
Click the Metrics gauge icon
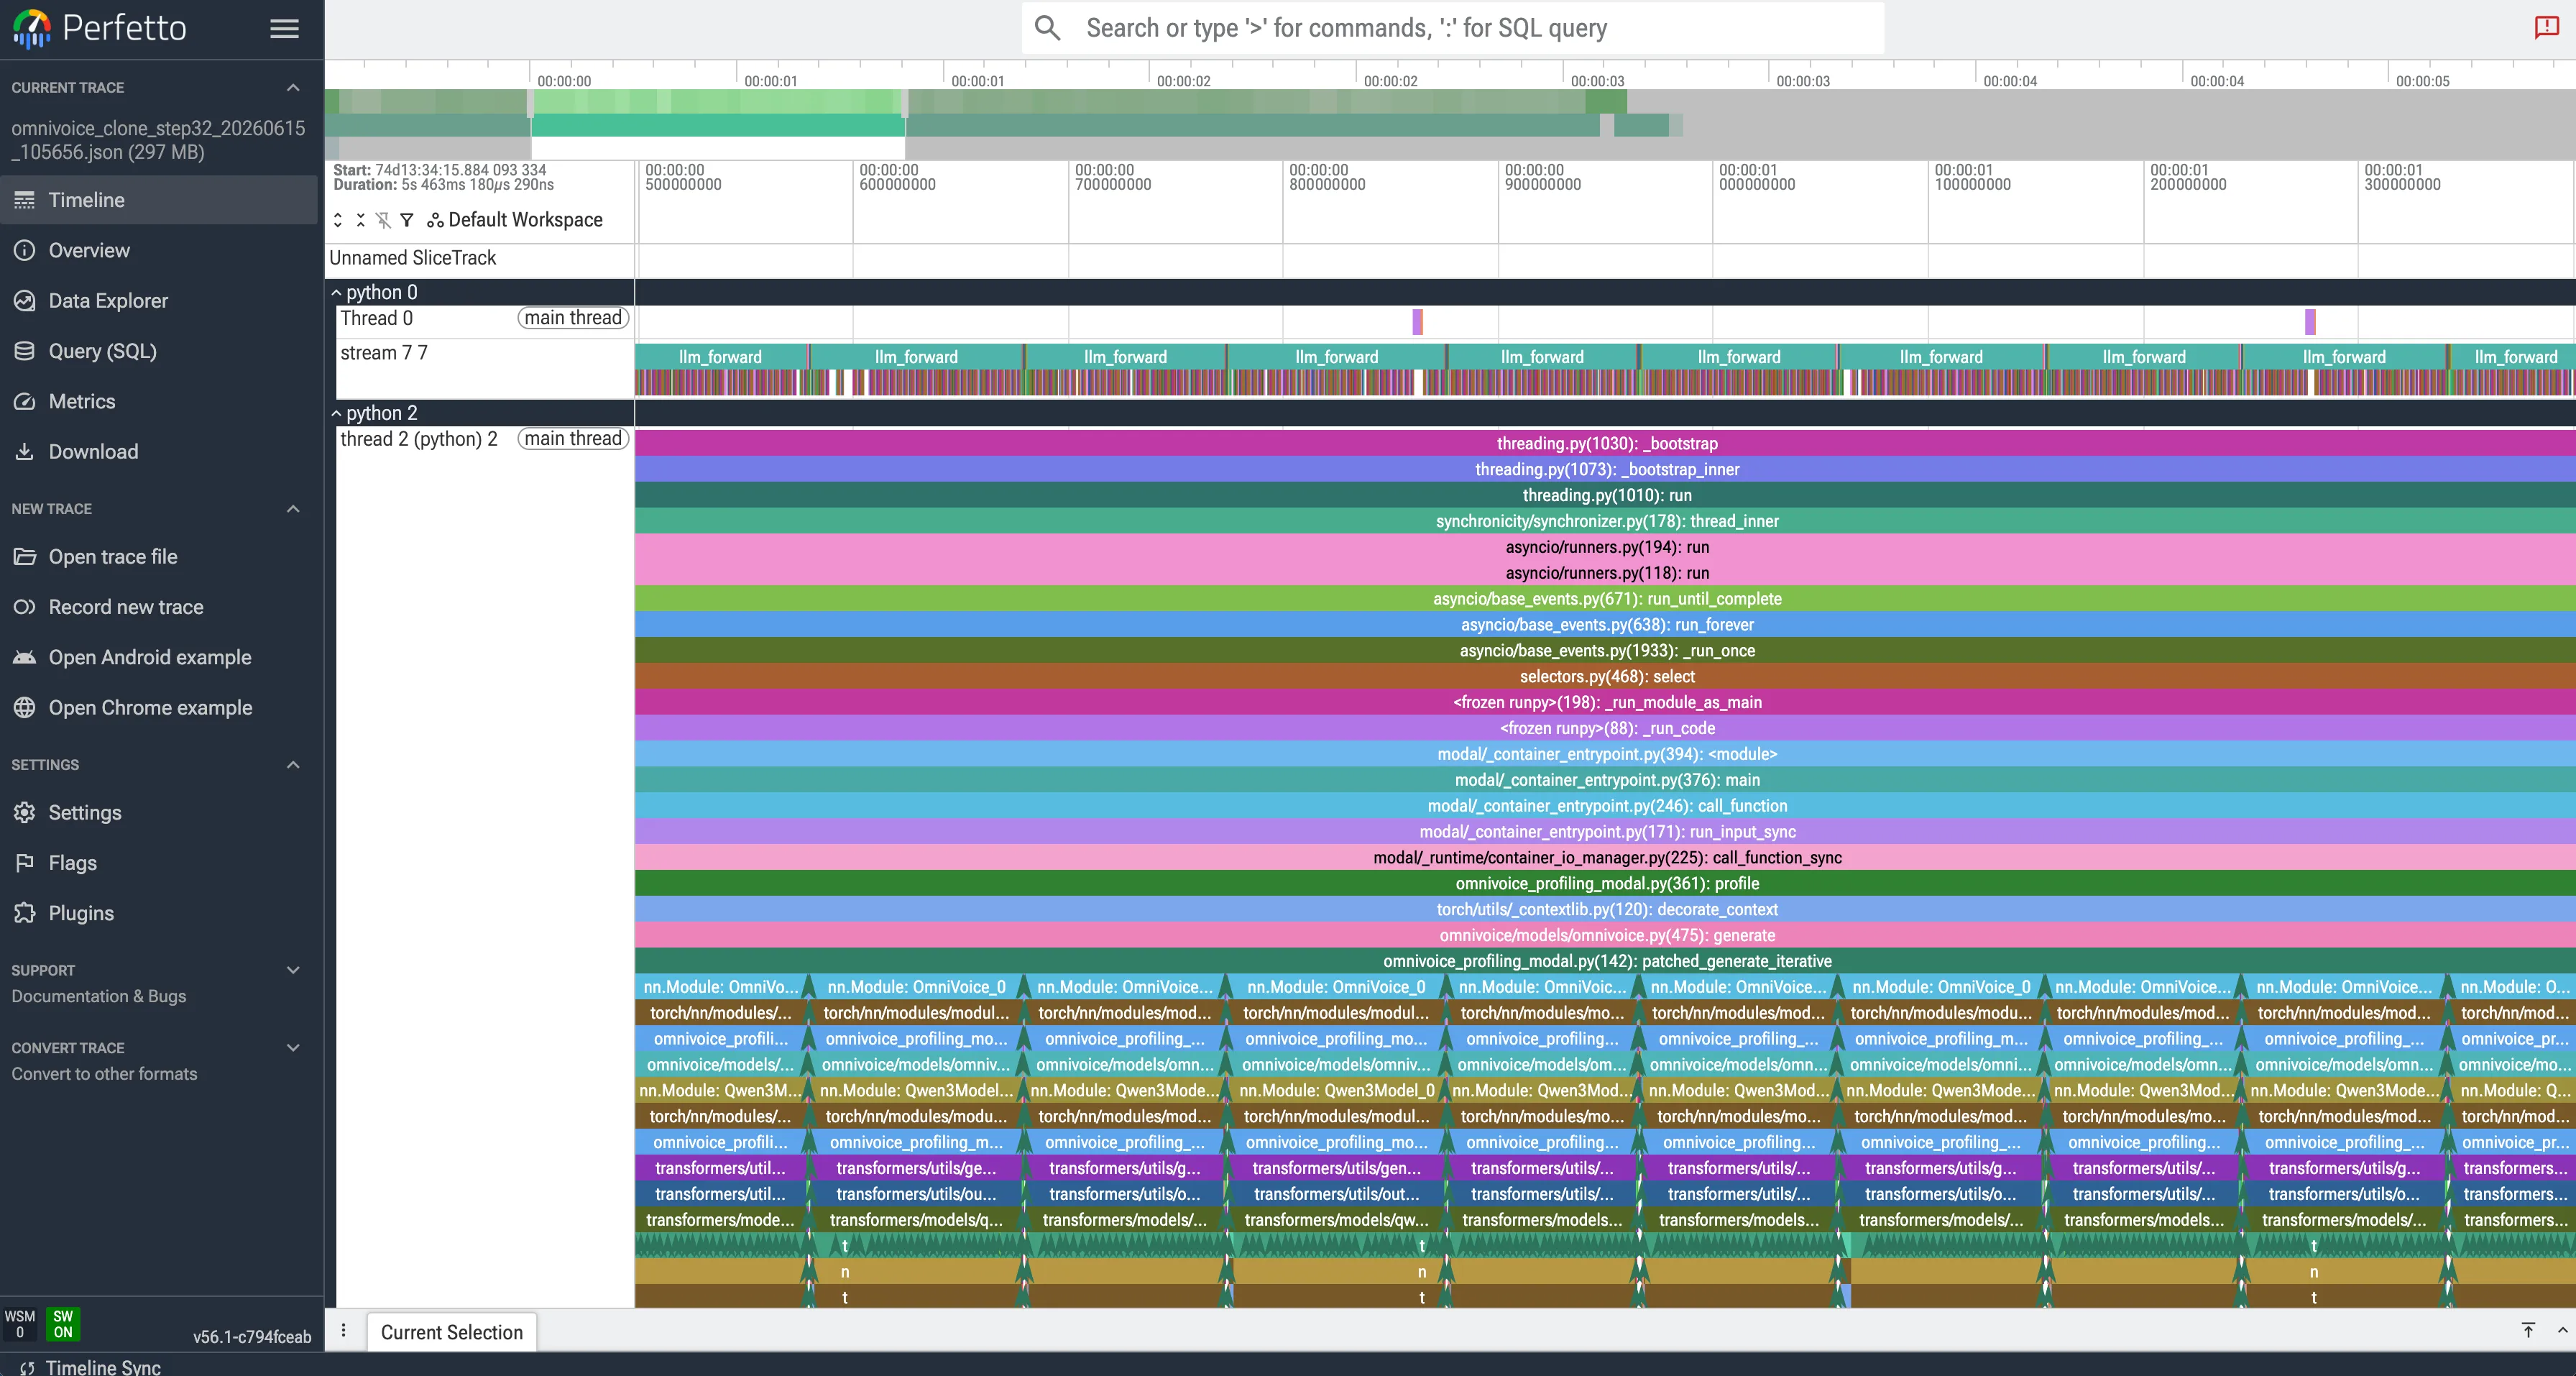tap(25, 401)
